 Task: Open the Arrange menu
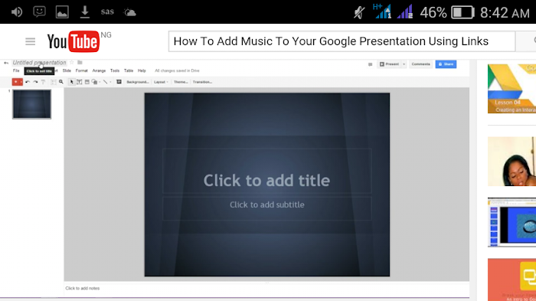(x=99, y=70)
